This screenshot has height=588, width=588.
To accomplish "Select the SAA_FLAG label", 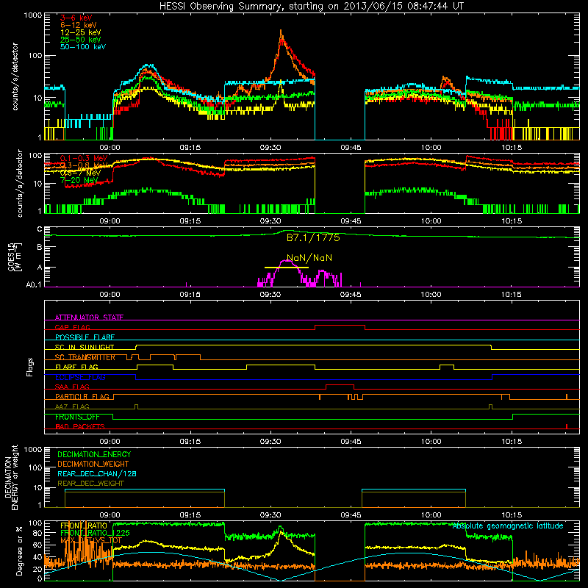I will (x=72, y=387).
